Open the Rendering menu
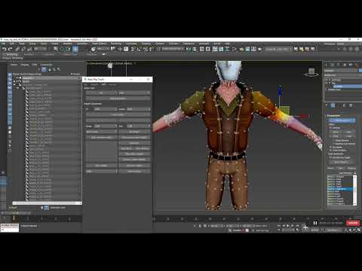Screen dimensions: 362x271 click(x=116, y=44)
